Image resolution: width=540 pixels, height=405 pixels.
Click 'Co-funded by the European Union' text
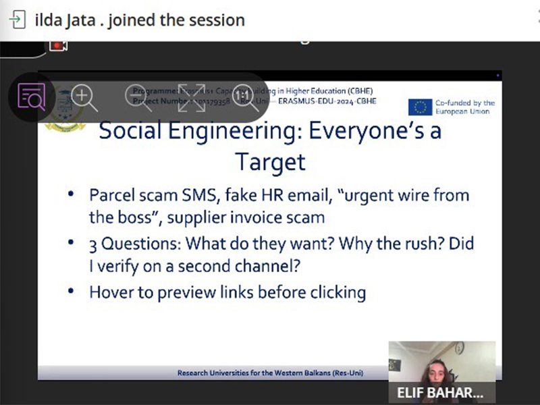pos(464,107)
